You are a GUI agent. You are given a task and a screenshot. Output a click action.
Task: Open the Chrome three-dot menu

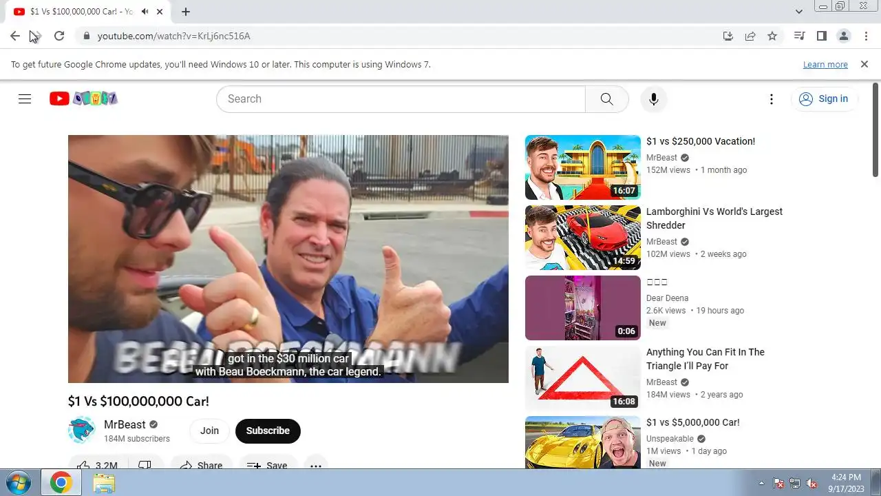[865, 36]
